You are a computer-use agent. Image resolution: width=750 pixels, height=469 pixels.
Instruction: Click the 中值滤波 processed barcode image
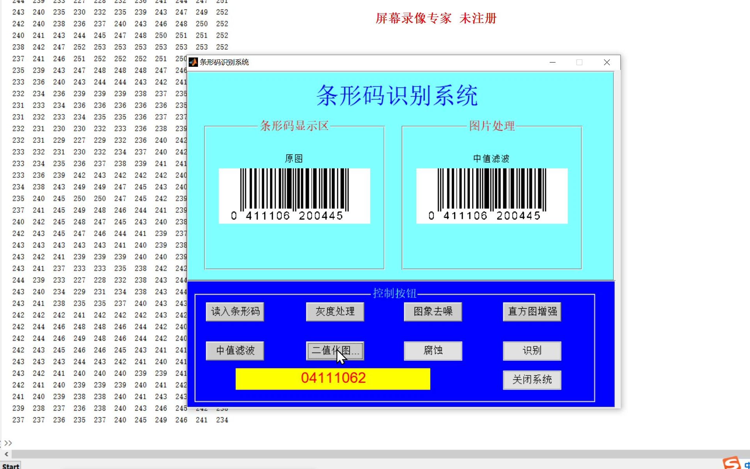coord(492,196)
